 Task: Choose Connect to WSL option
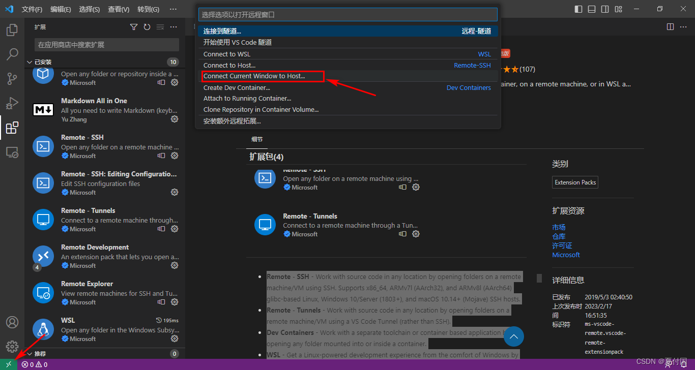pos(348,54)
